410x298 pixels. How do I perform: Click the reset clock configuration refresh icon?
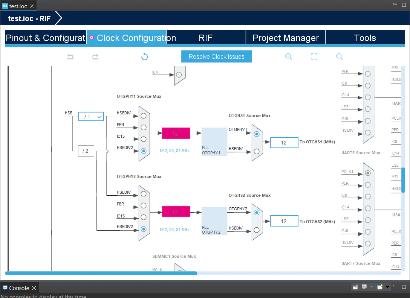click(x=145, y=57)
